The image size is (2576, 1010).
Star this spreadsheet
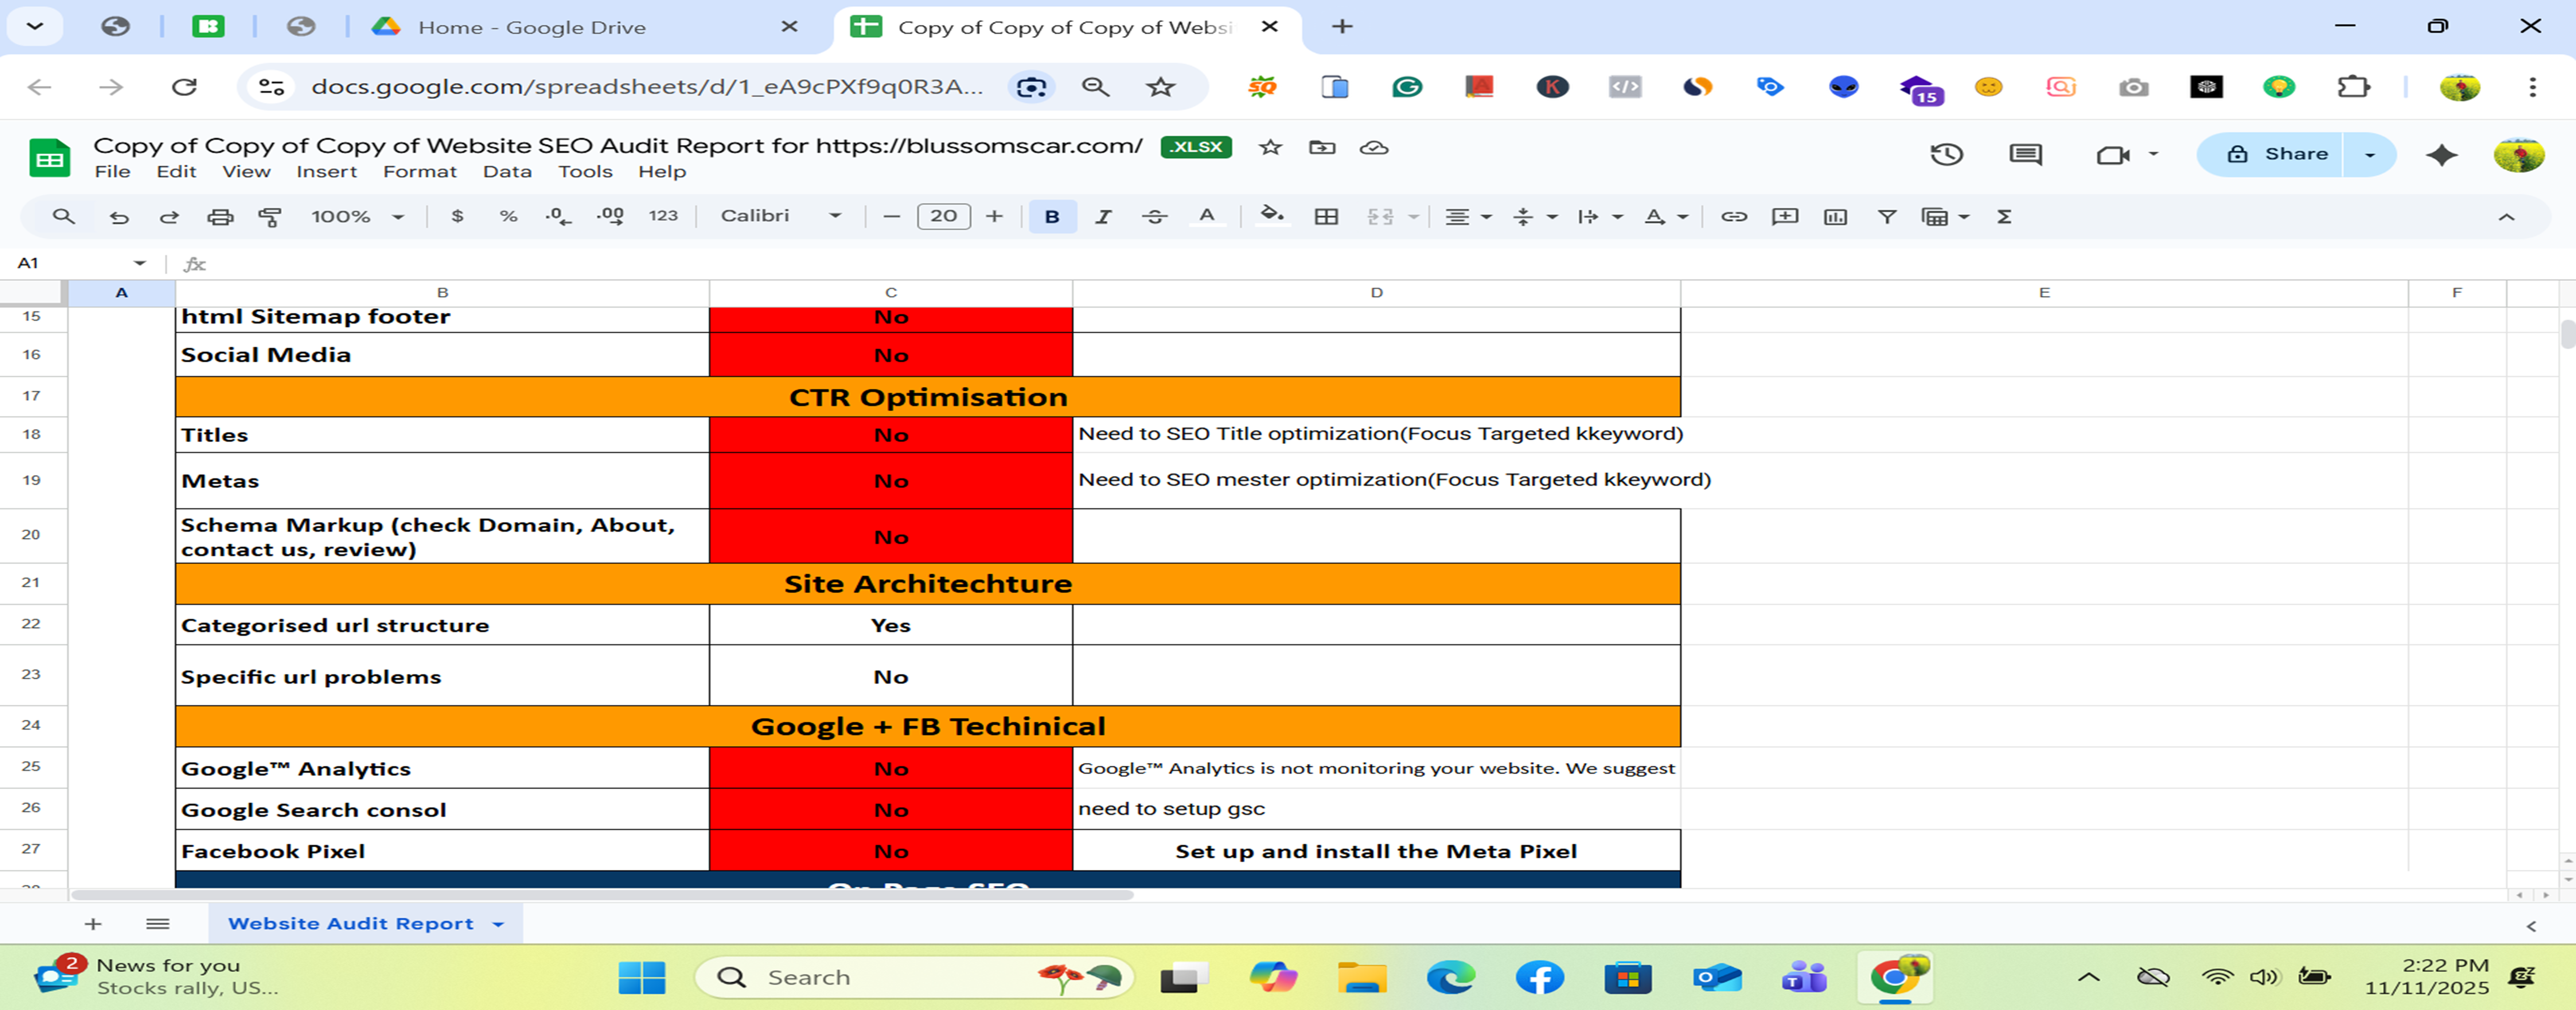(1271, 147)
